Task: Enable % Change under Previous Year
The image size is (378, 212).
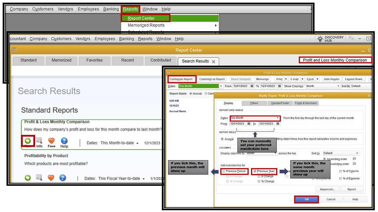Action: (259, 181)
